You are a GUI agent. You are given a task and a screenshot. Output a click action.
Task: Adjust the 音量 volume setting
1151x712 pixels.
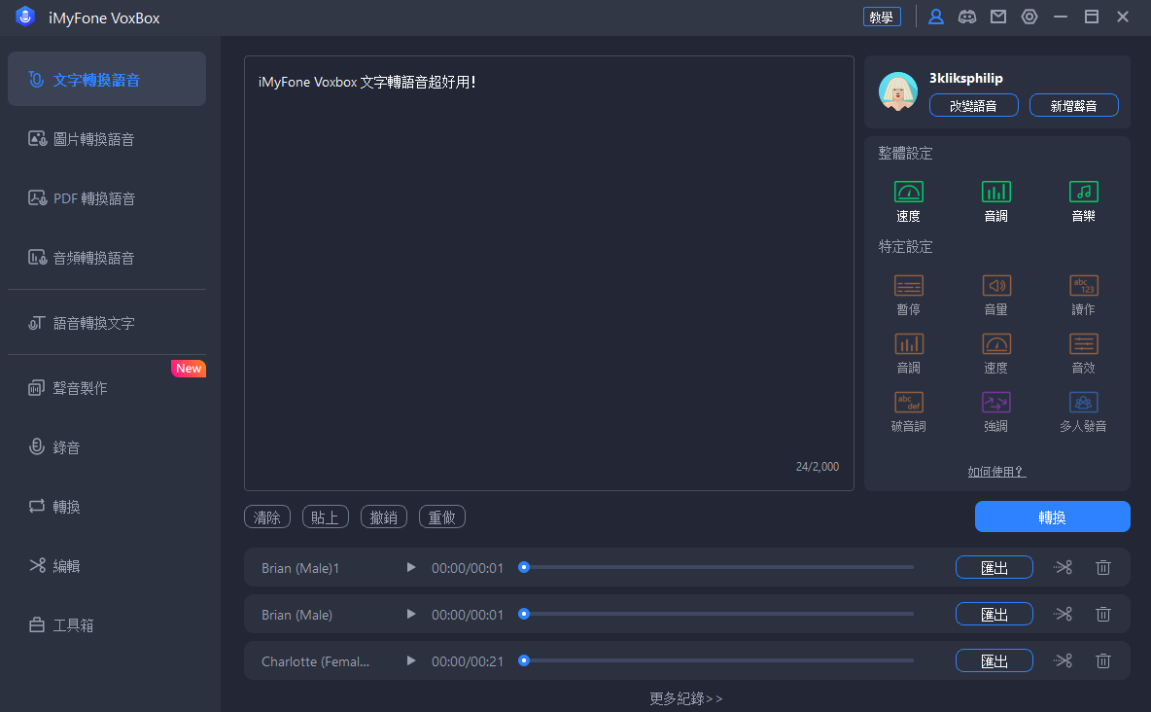point(995,295)
